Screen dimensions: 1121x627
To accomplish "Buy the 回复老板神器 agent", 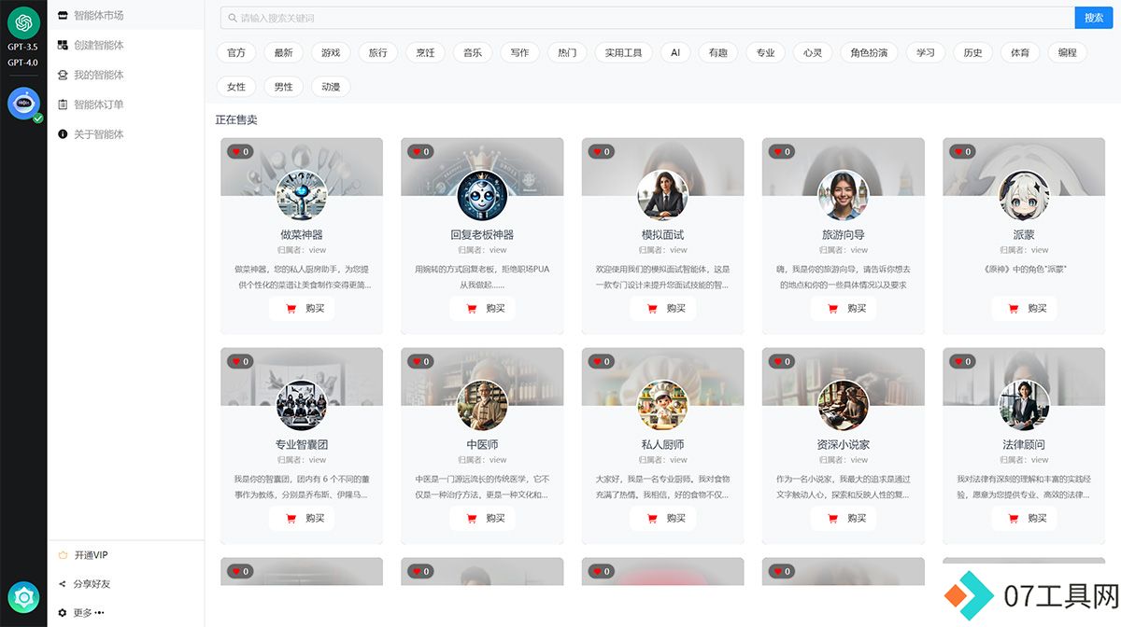I will tap(482, 308).
